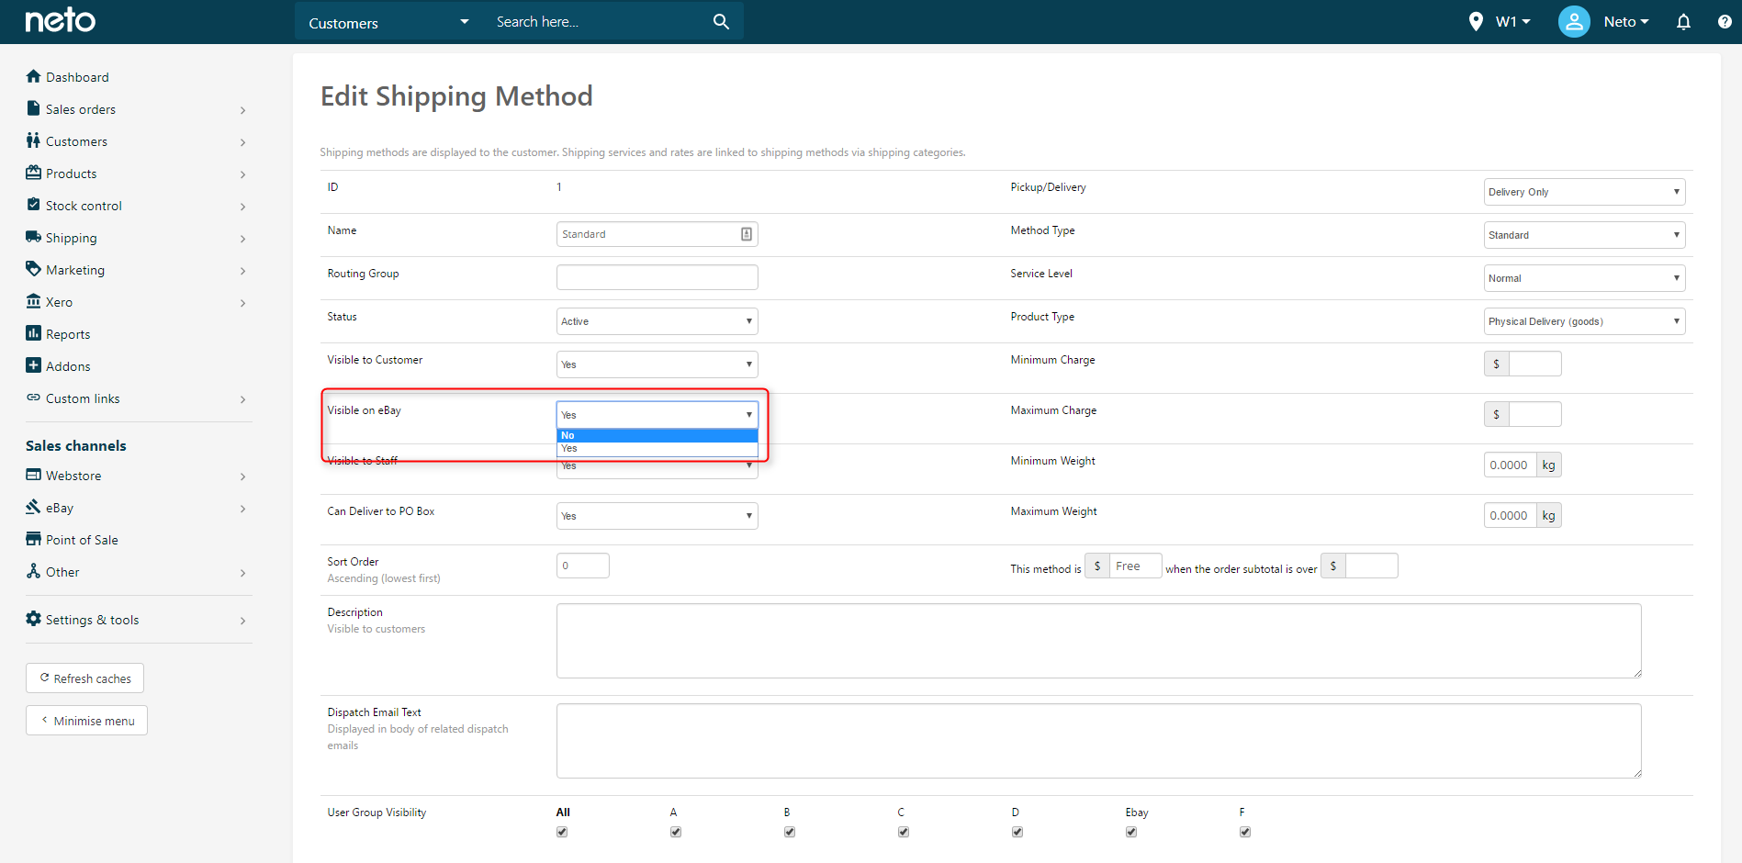Open the Service Level dropdown
The height and width of the screenshot is (863, 1742).
1584,278
